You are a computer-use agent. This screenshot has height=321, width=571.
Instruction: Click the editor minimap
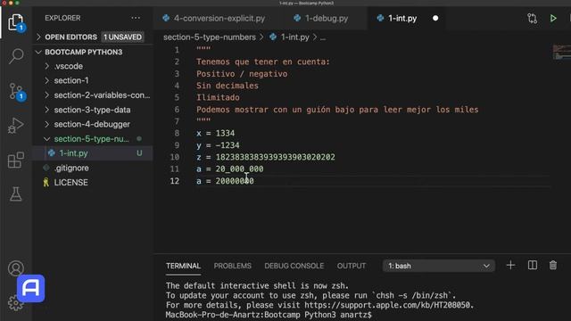coord(561,52)
